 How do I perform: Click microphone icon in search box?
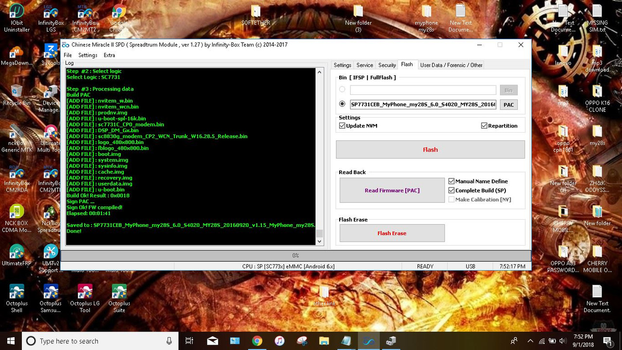(169, 341)
